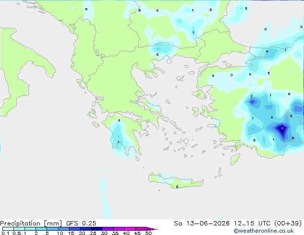Click the 45–50 mm legend color swatch

pyautogui.click(x=141, y=229)
